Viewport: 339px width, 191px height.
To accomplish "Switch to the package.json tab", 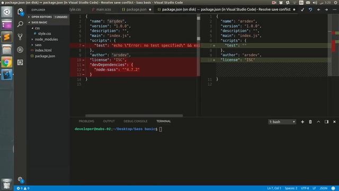I will [136, 10].
